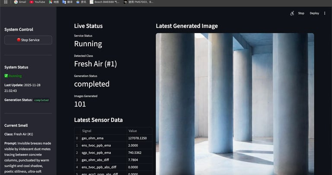Click the value 2.0000
This screenshot has width=332, height=175.
click(133, 145)
